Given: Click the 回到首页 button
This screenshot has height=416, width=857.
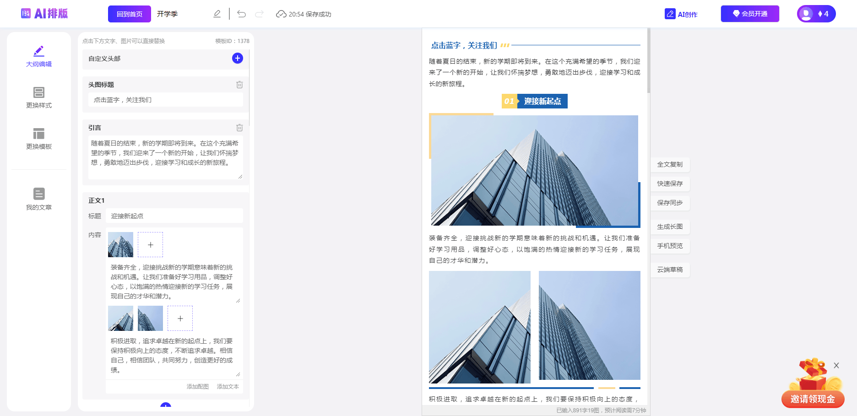Looking at the screenshot, I should pos(130,14).
